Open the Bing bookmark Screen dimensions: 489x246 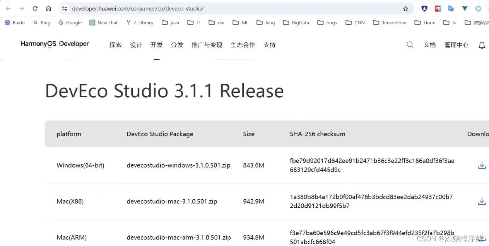(42, 23)
